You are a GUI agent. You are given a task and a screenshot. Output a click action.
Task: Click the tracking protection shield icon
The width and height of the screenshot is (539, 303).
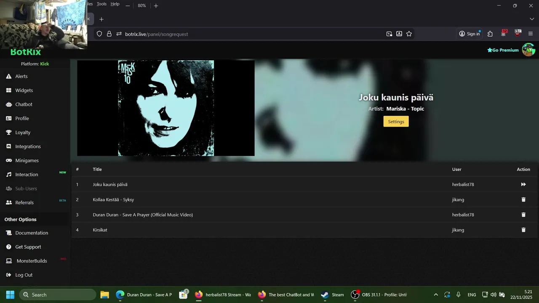tap(99, 34)
